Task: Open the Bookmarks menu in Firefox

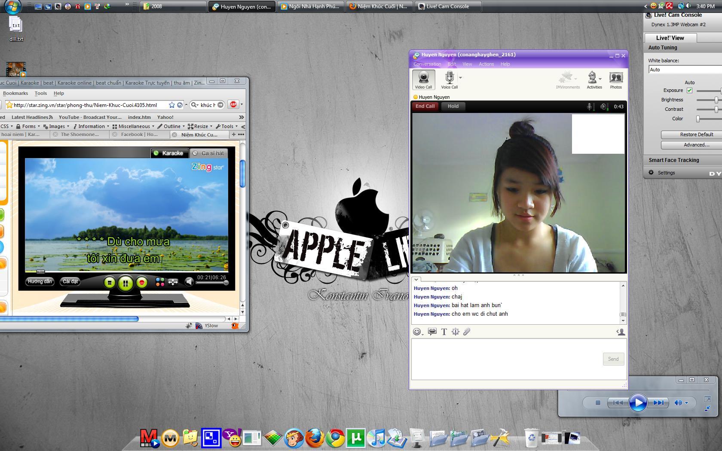Action: click(15, 93)
